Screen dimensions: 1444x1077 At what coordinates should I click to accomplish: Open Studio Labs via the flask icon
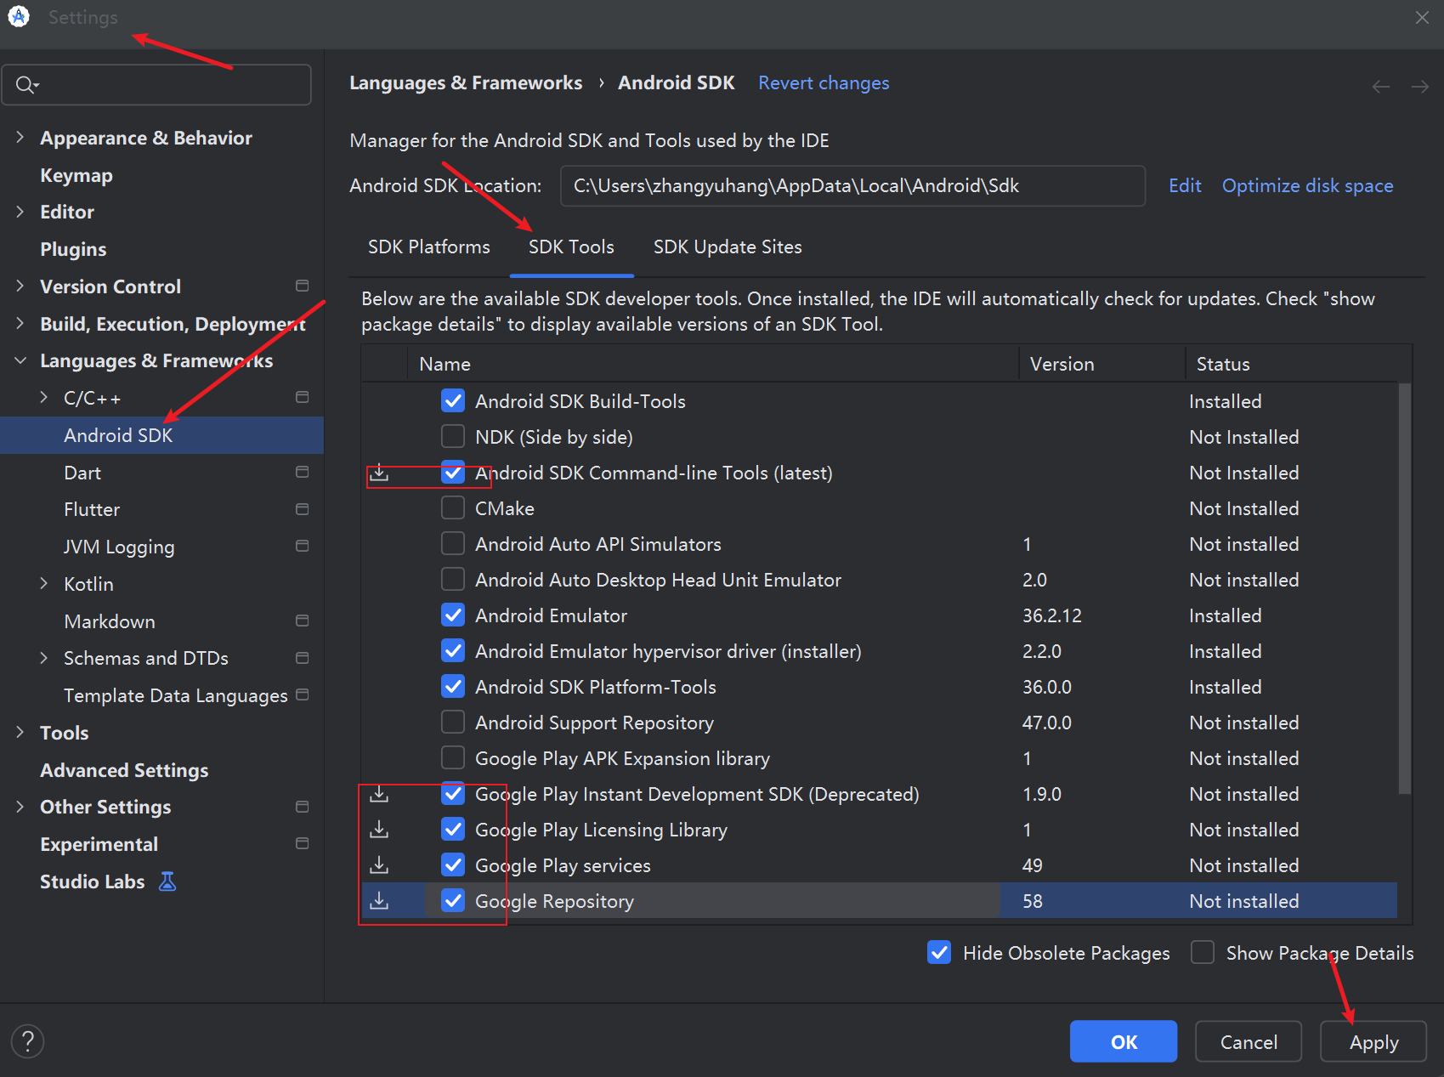[x=167, y=881]
